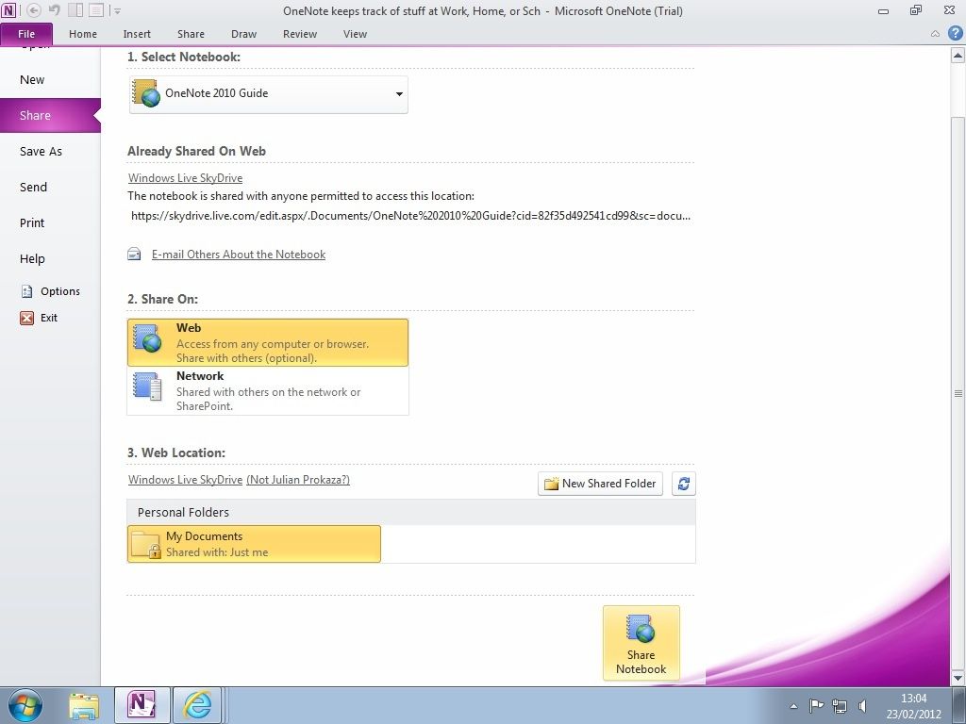The image size is (966, 724).
Task: Switch to the Home ribbon tab
Action: click(83, 34)
